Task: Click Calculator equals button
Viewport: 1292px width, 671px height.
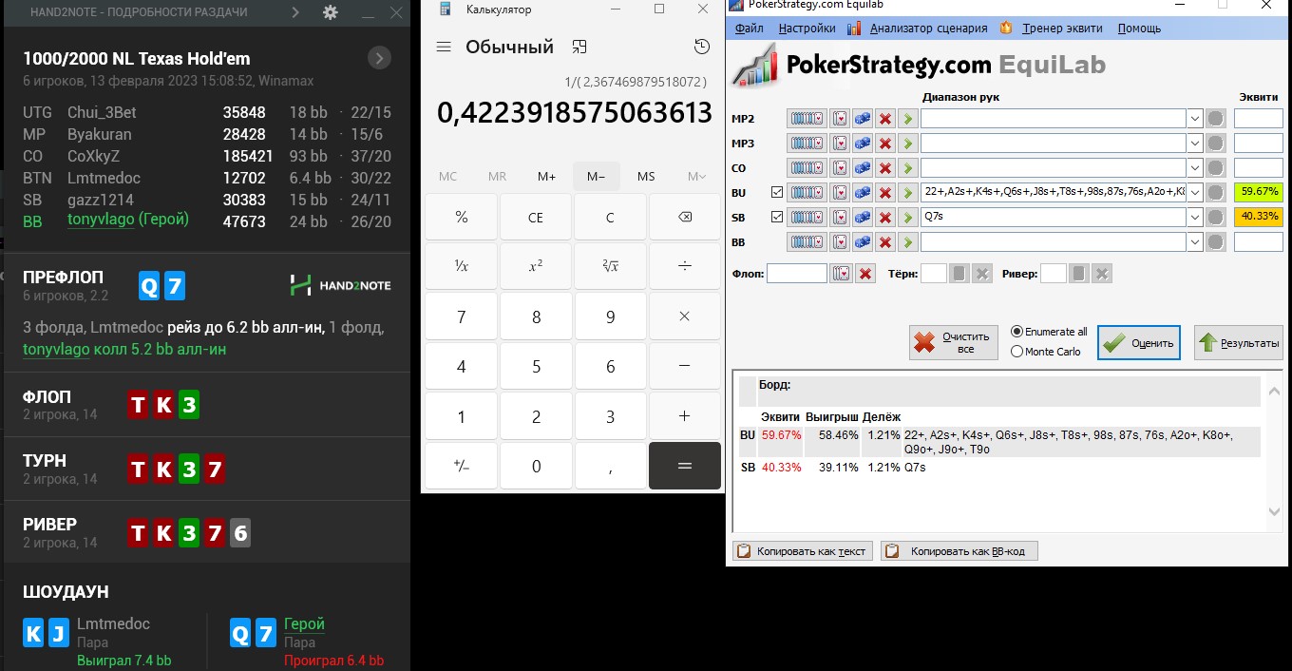Action: [x=684, y=466]
